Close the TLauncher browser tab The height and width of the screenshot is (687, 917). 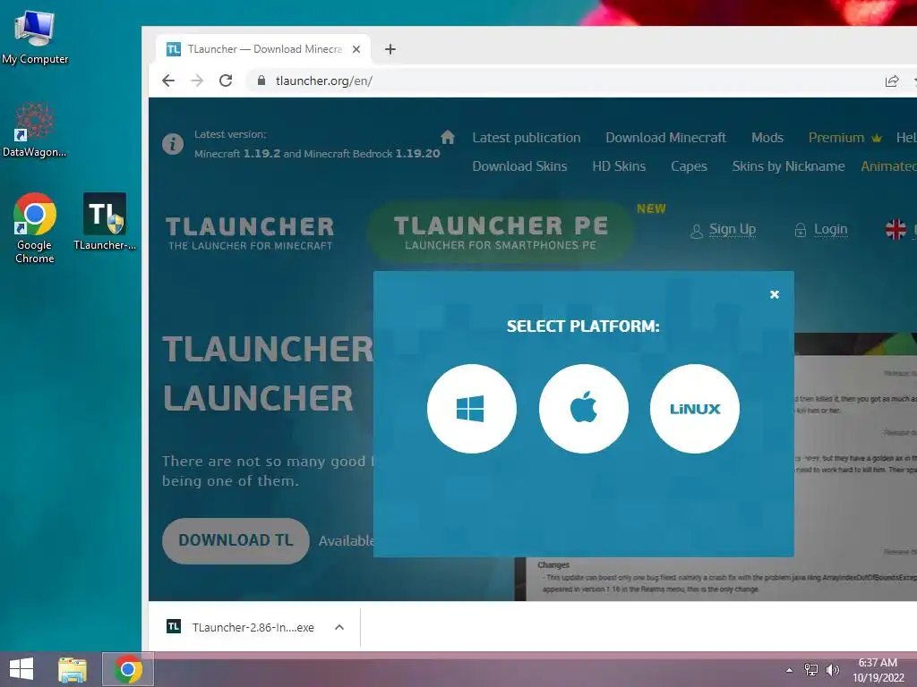tap(356, 49)
